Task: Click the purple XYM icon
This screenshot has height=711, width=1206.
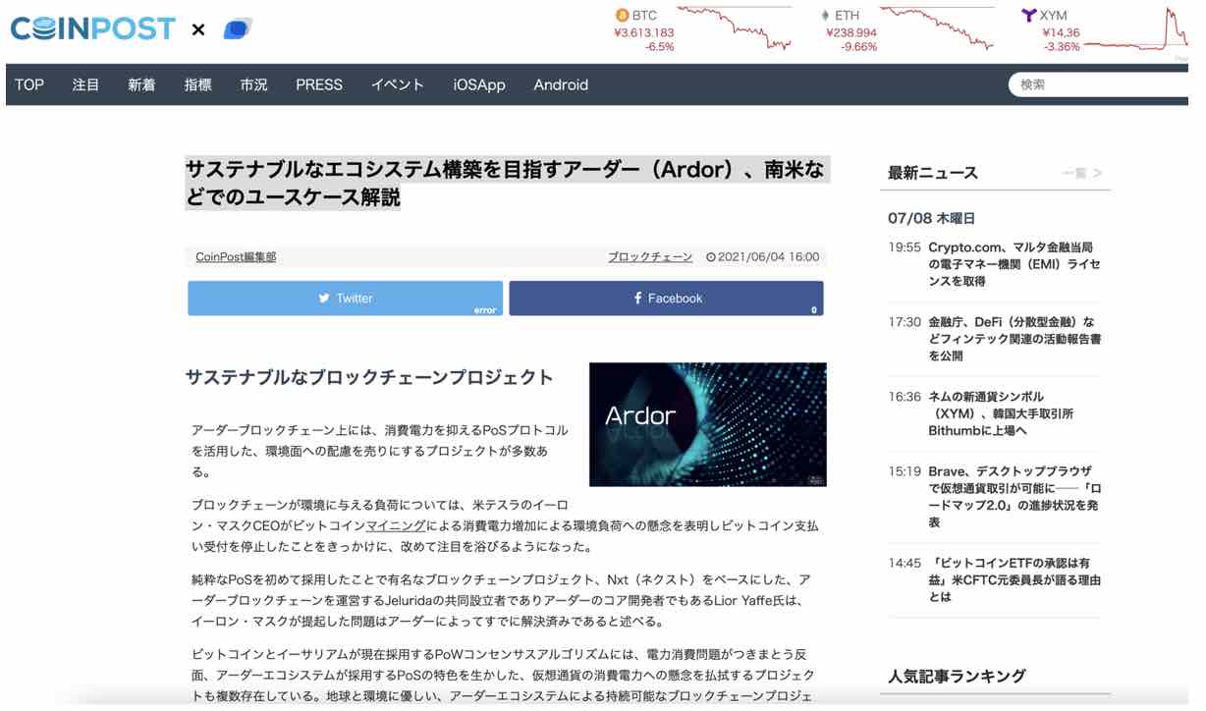Action: (x=1028, y=15)
